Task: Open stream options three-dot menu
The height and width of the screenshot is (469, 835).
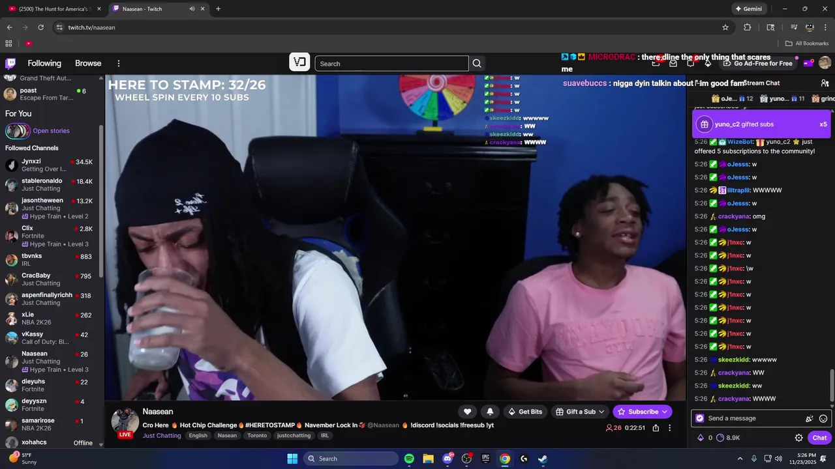Action: (x=669, y=428)
